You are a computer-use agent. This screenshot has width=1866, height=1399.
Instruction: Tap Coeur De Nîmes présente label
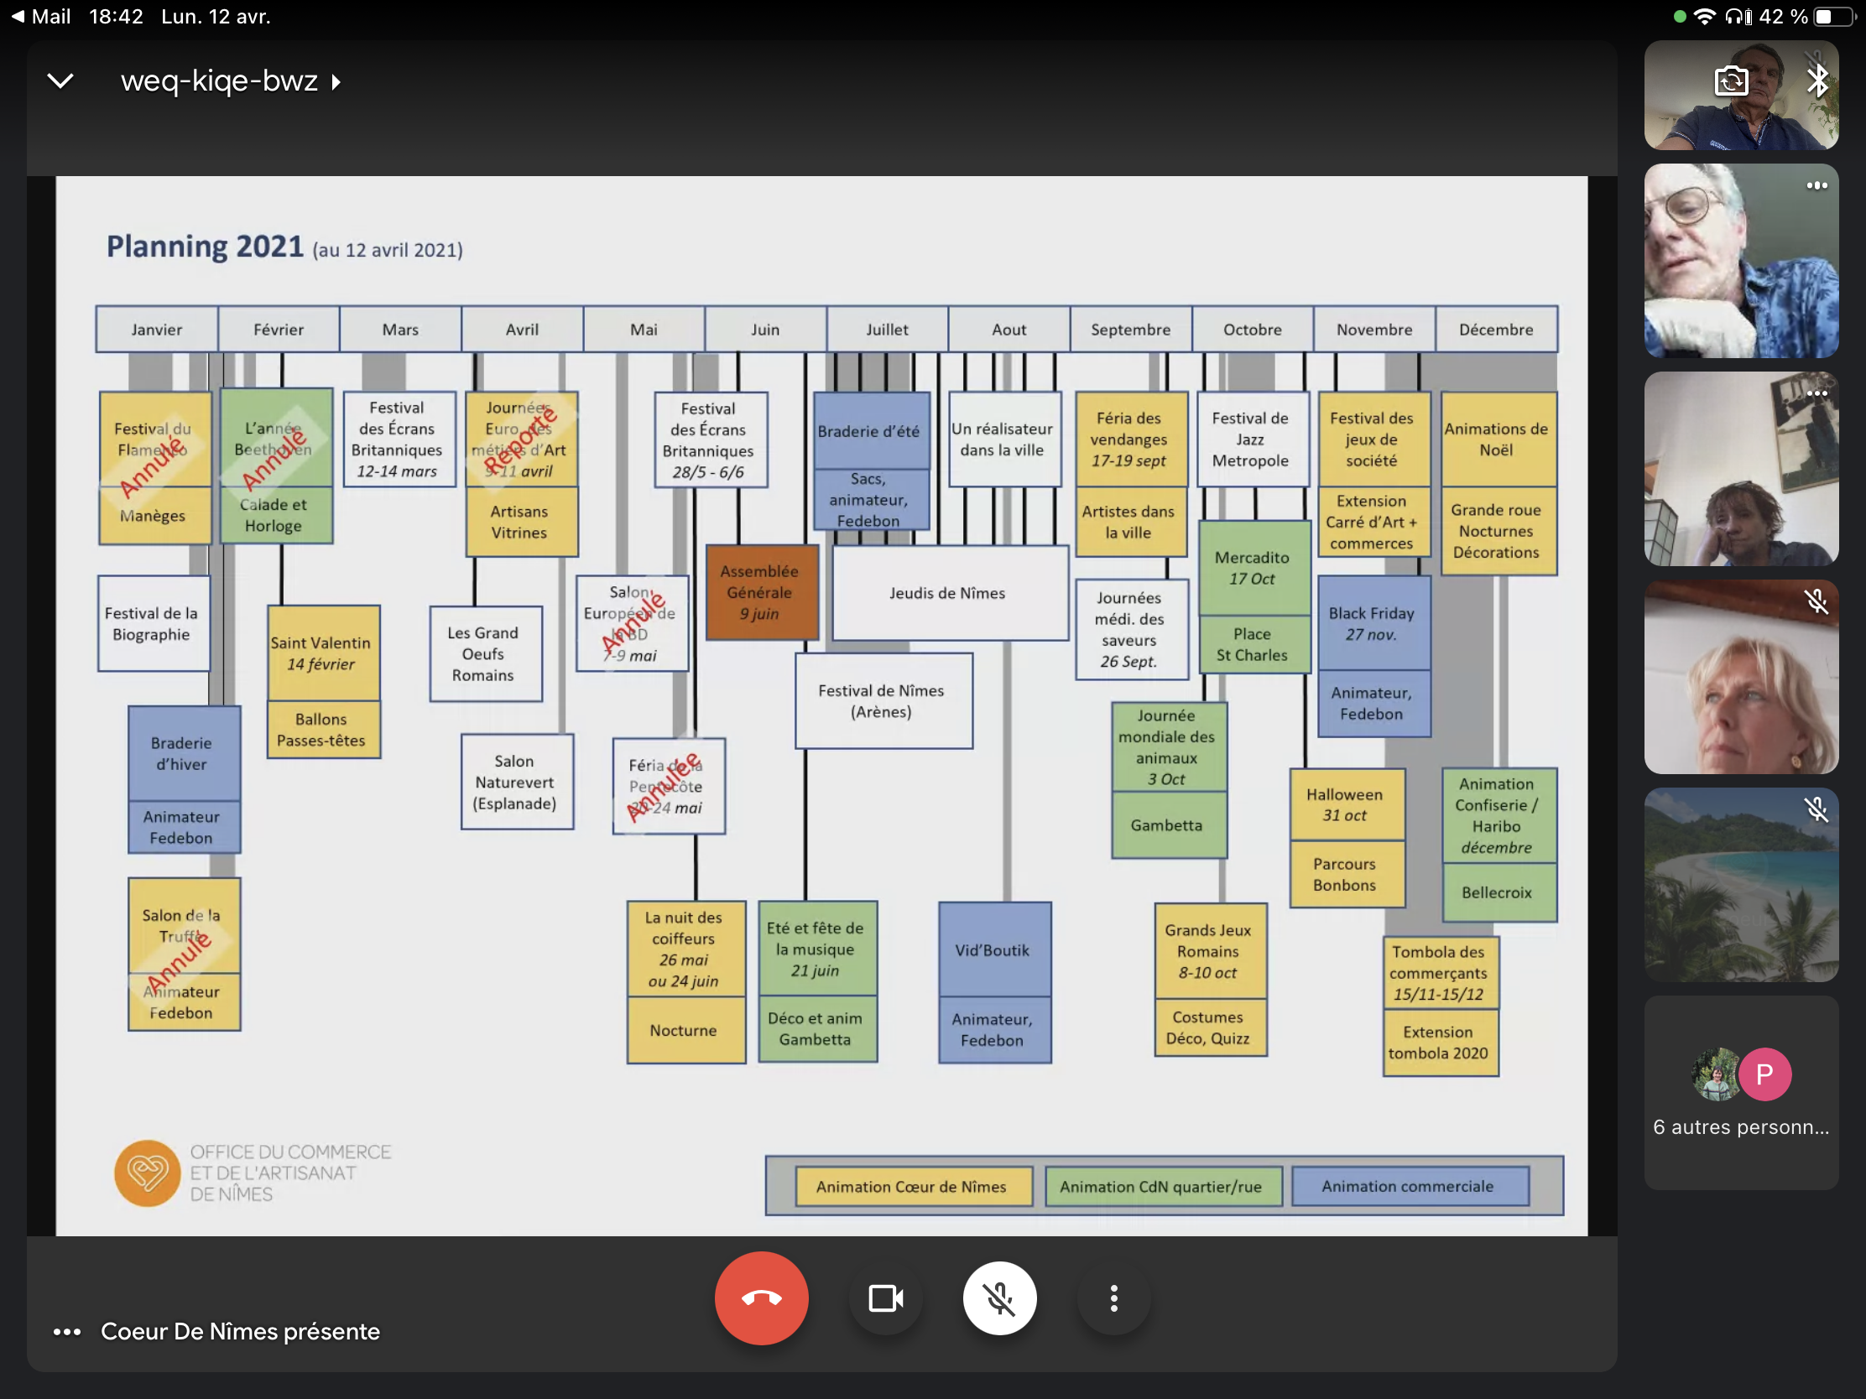[x=241, y=1332]
